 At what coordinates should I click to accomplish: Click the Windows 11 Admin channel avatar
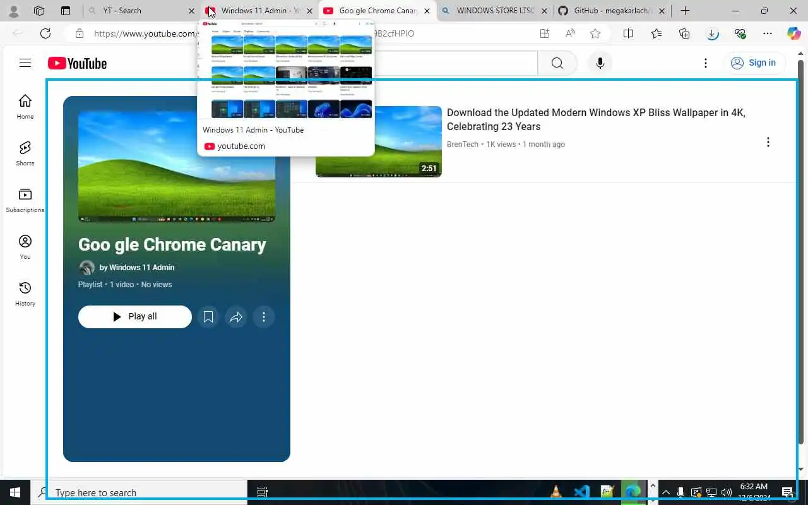coord(86,268)
